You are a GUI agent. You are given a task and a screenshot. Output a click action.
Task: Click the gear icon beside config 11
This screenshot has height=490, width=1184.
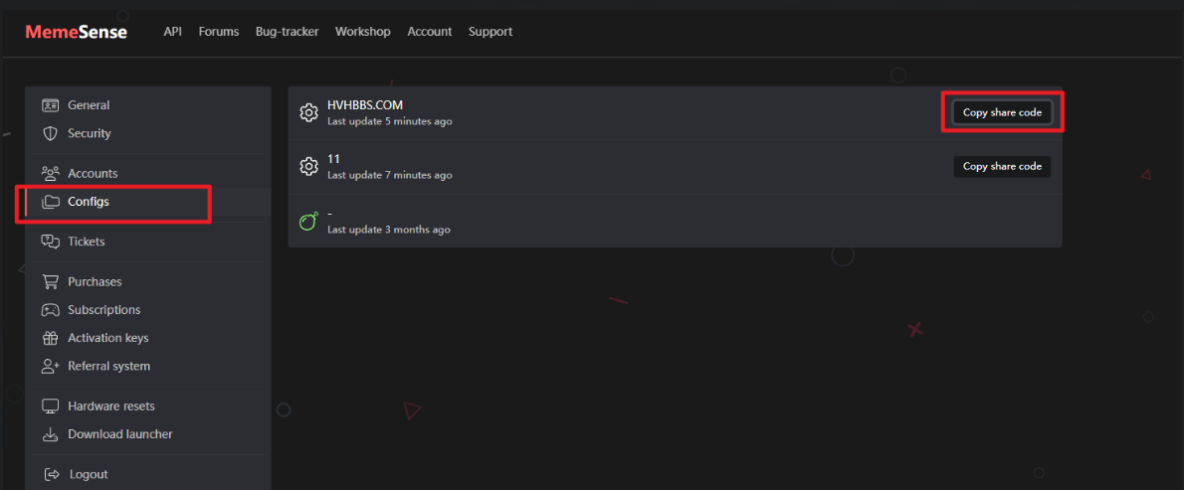(308, 167)
